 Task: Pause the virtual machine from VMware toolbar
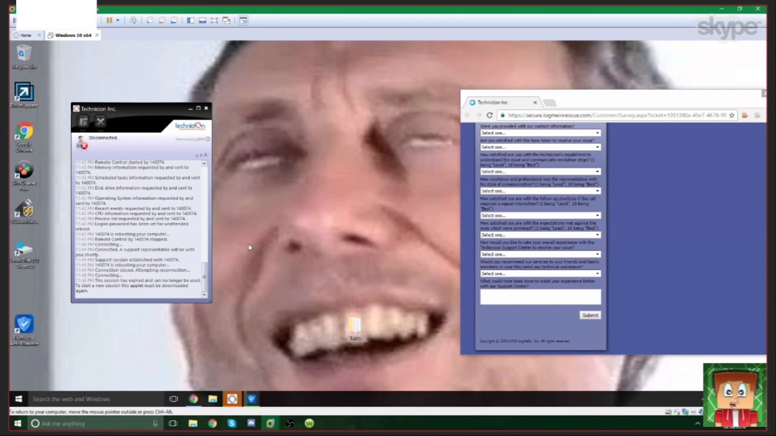109,21
